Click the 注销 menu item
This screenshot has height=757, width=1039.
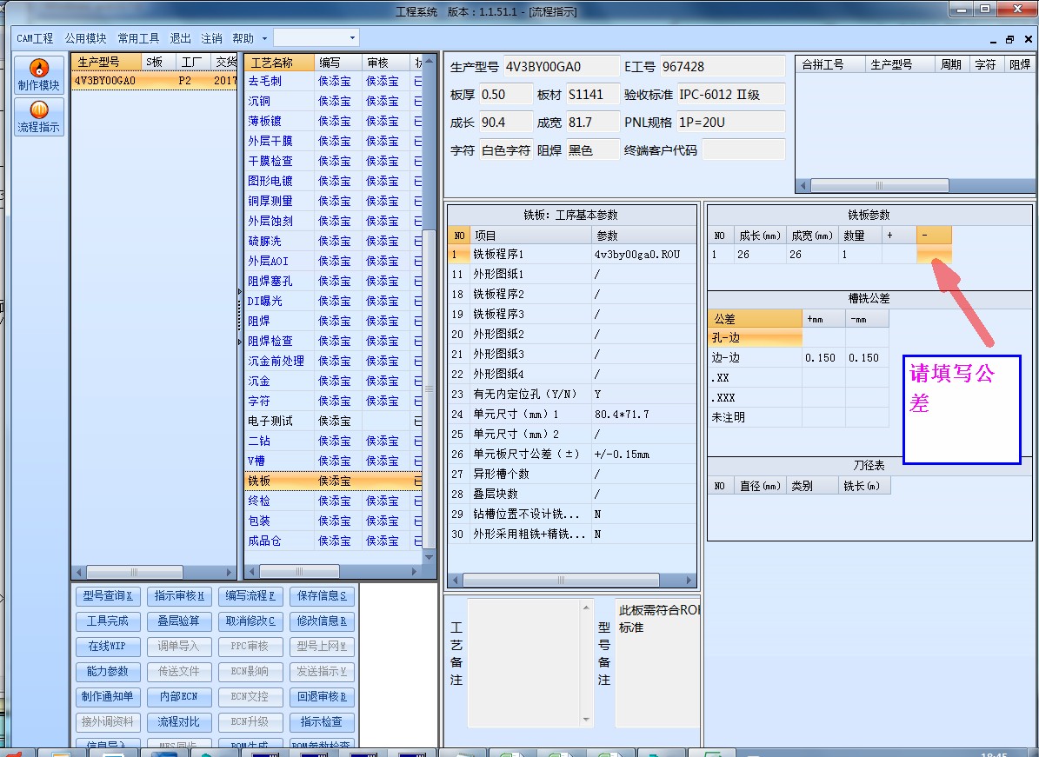[x=211, y=38]
